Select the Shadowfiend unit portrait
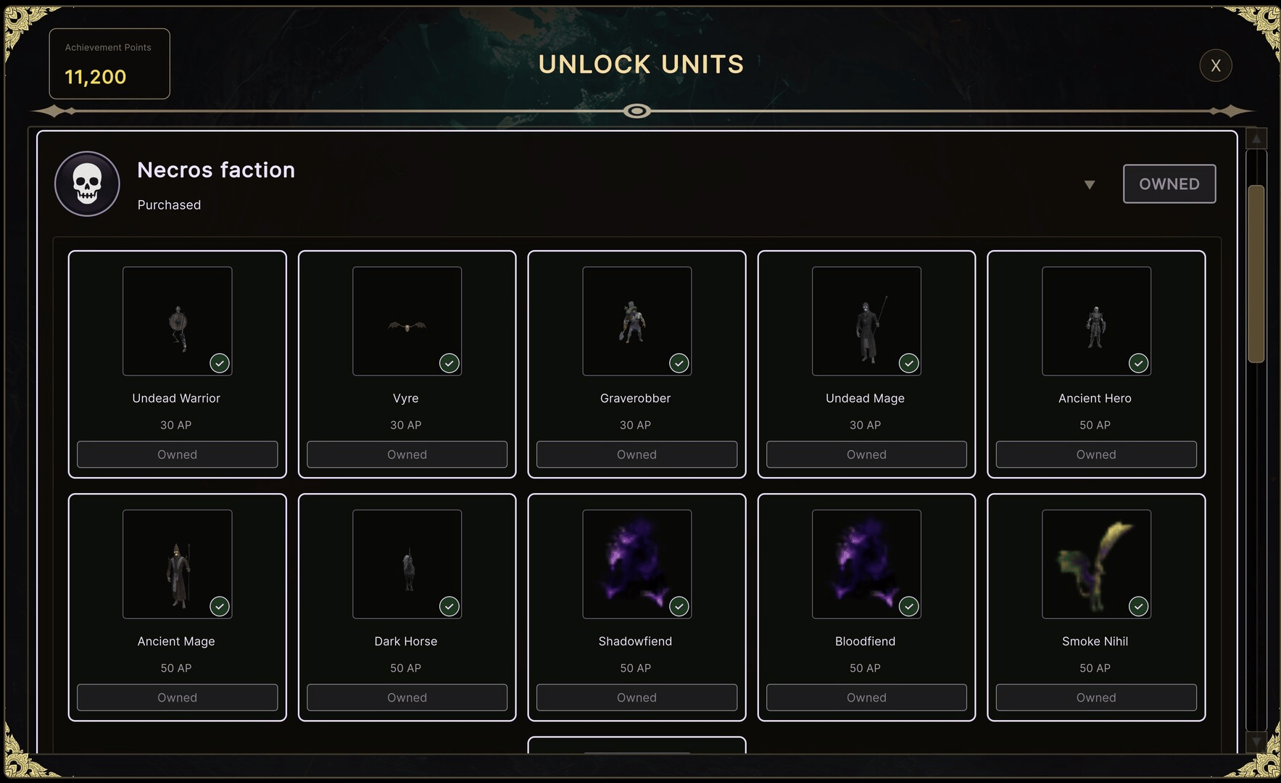 [637, 564]
